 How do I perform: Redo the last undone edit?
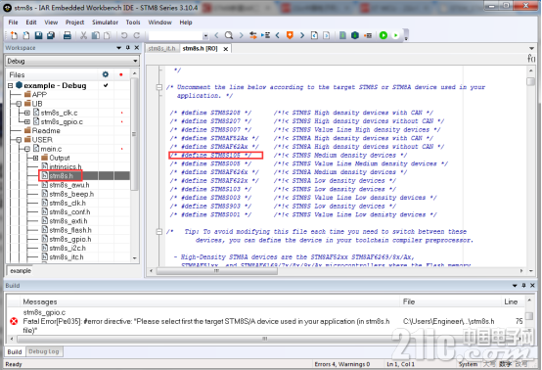click(x=137, y=35)
